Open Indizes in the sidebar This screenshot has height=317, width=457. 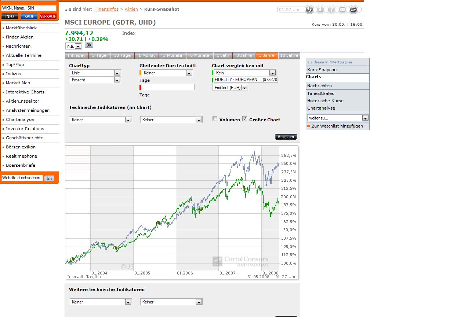point(13,74)
